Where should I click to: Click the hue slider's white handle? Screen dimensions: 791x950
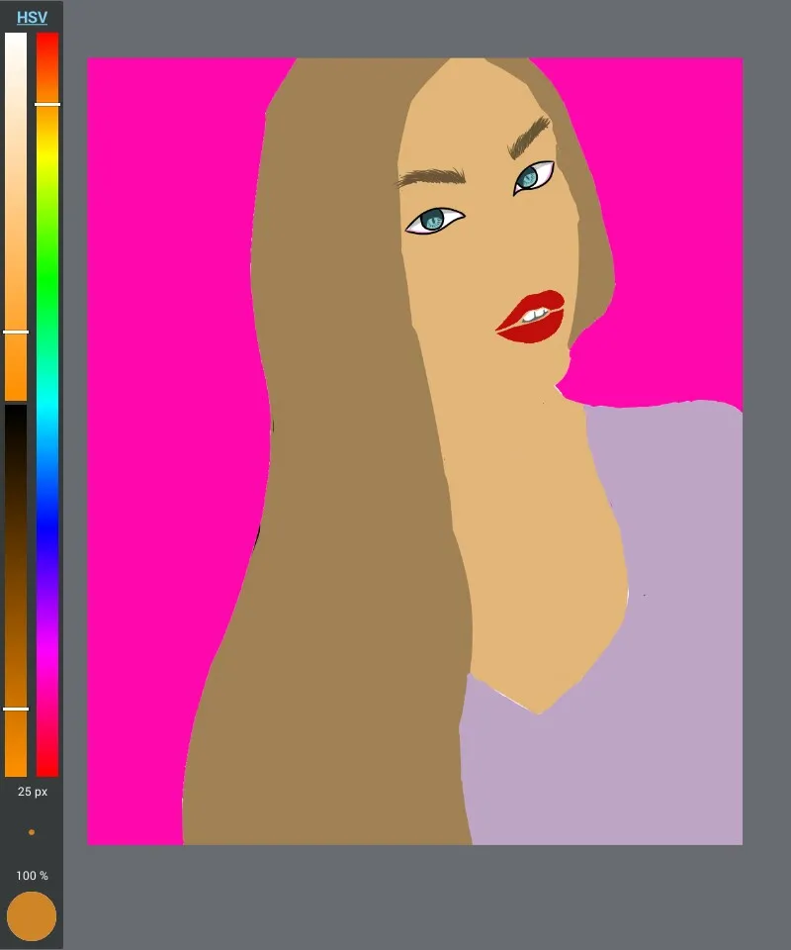(x=47, y=104)
